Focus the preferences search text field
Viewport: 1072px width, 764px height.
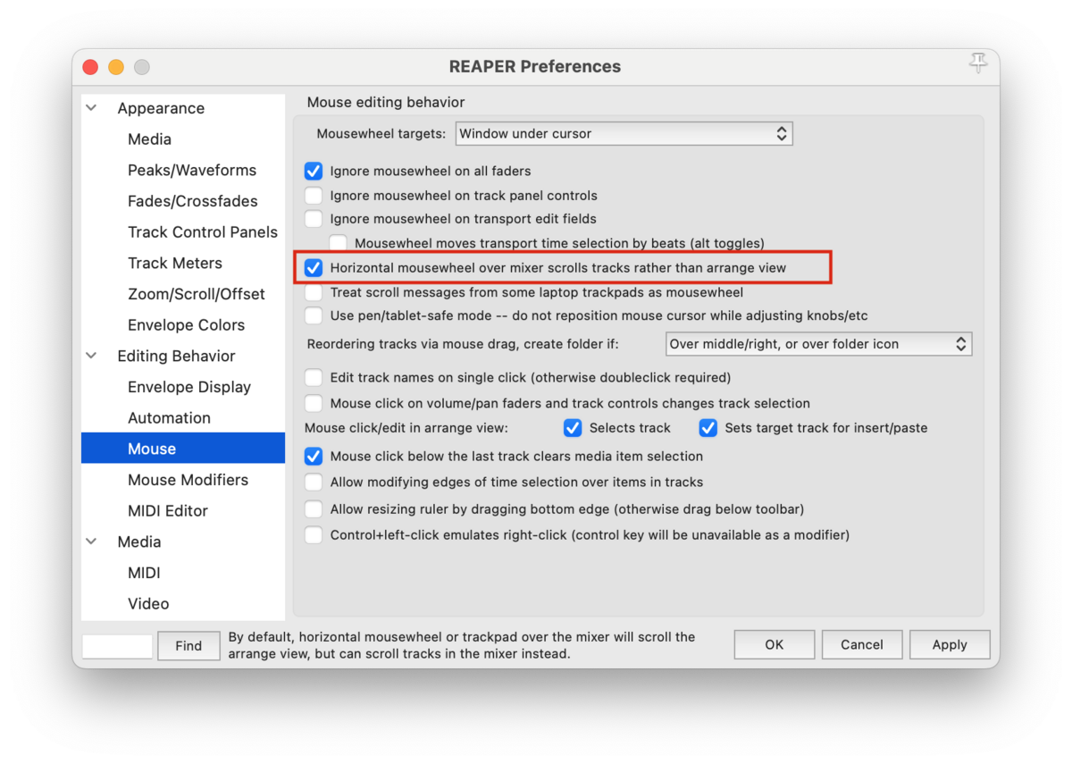coord(117,646)
